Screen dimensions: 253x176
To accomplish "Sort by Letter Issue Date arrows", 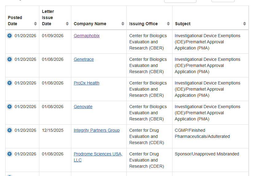I will coord(67,24).
